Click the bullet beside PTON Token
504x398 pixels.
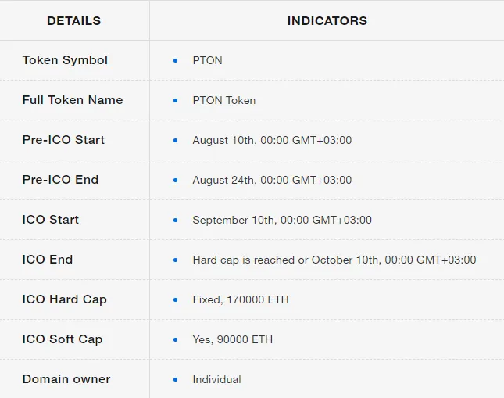[175, 100]
